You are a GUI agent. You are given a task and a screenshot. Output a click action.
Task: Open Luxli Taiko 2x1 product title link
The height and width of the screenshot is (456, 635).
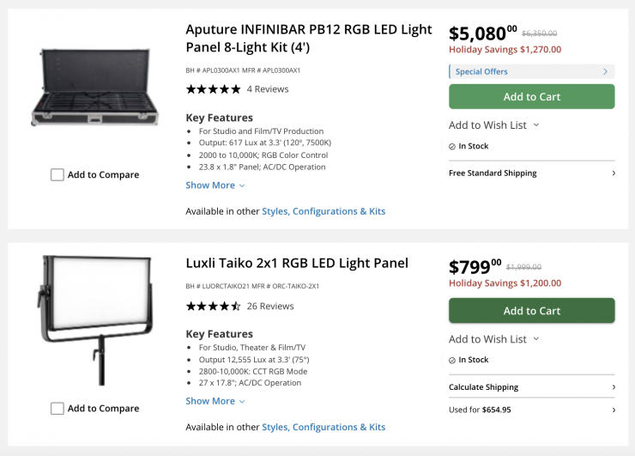coord(297,263)
